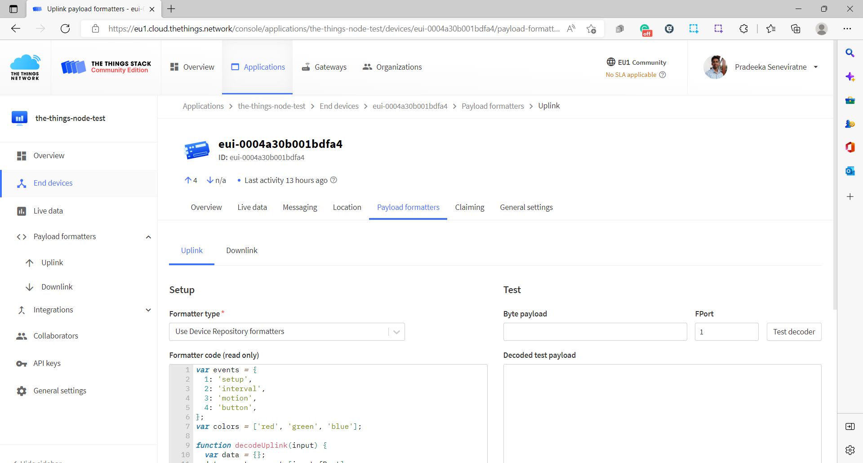Image resolution: width=863 pixels, height=463 pixels.
Task: Click the FPort number field
Action: 726,332
